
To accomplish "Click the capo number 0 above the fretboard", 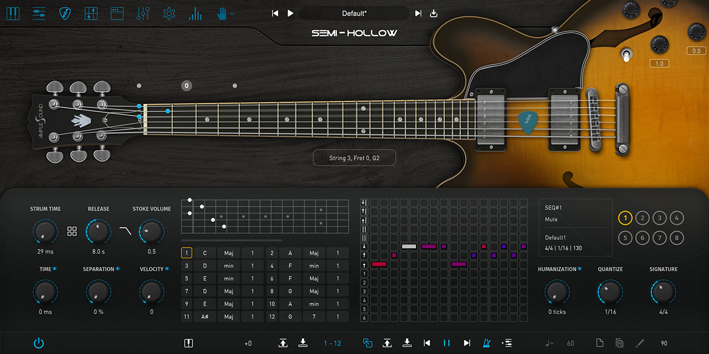I will click(x=187, y=86).
